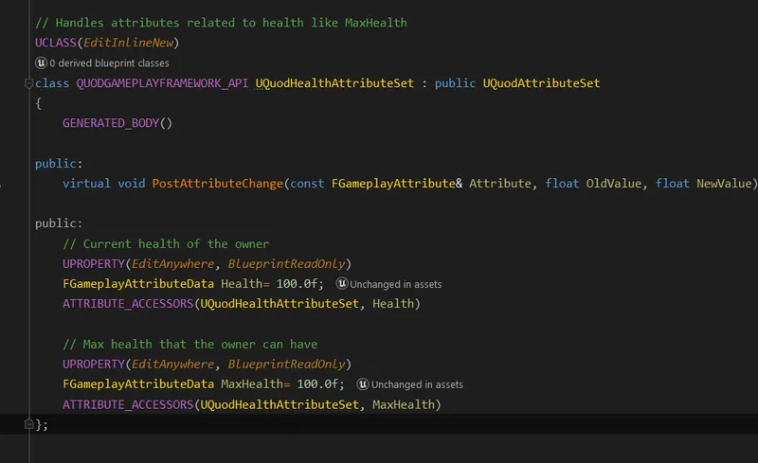Open the '0 derived blueprint classes' code lens
The height and width of the screenshot is (463, 758).
click(x=109, y=63)
